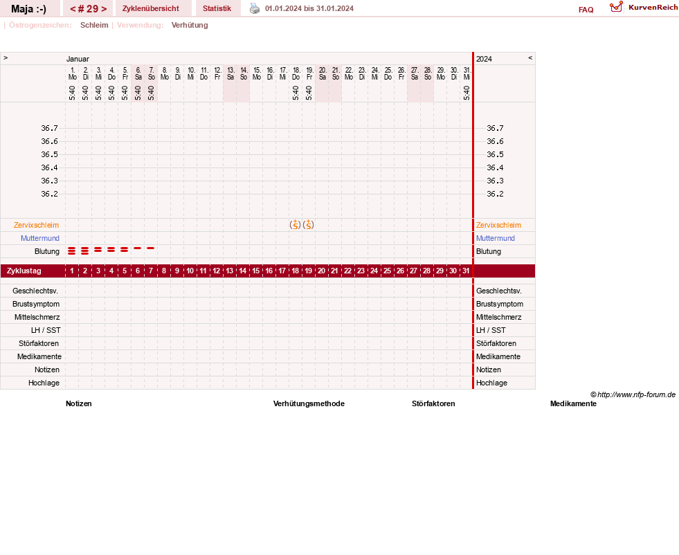
Task: Open the FAQ link
Action: (x=586, y=10)
